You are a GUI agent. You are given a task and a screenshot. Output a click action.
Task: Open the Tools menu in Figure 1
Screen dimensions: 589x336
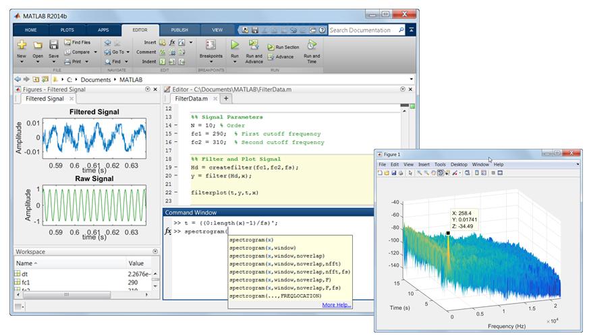pos(440,164)
